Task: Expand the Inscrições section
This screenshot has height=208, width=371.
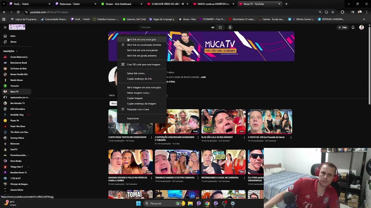Action: (10, 51)
